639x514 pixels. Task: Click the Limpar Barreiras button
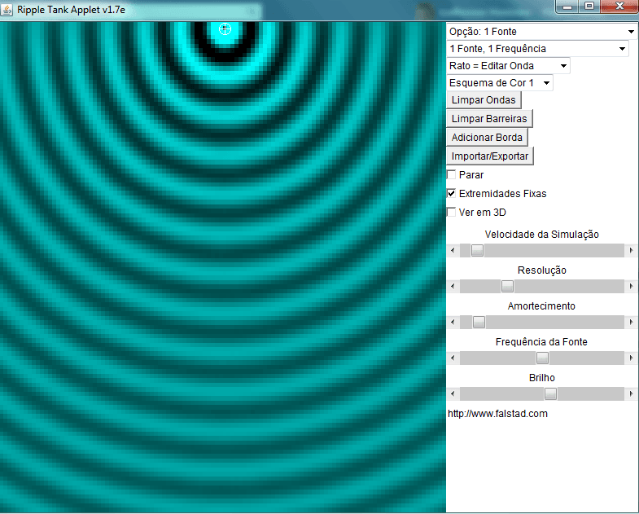pos(489,119)
